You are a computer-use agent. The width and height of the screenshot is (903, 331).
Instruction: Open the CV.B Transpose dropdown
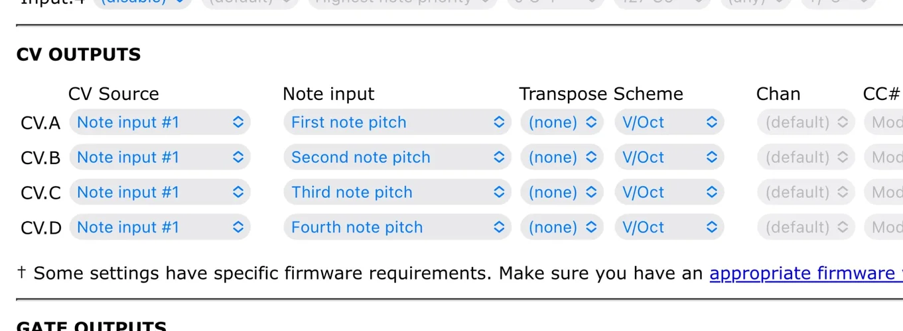562,158
